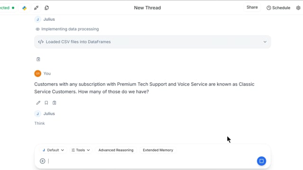This screenshot has width=303, height=170.
Task: Click the Python runtime icon in header
Action: (x=24, y=8)
